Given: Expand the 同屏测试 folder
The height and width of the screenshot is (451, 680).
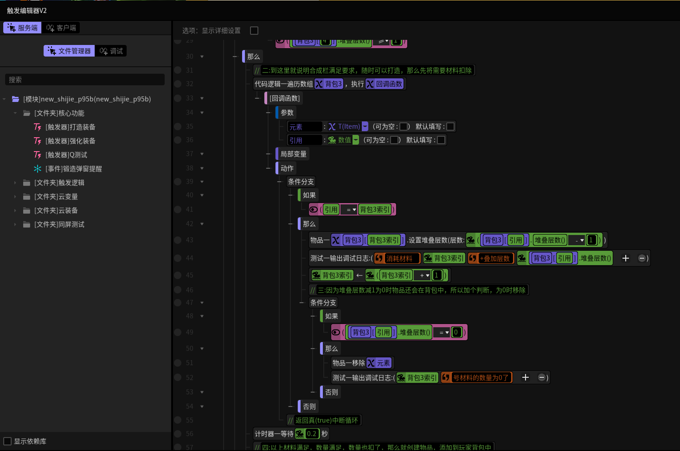Looking at the screenshot, I should [x=15, y=224].
